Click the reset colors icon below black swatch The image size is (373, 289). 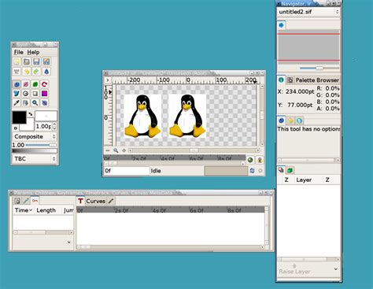point(16,128)
